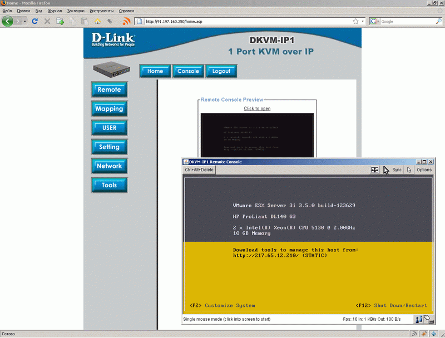Click into the Google search field
This screenshot has width=445, height=338.
click(408, 21)
